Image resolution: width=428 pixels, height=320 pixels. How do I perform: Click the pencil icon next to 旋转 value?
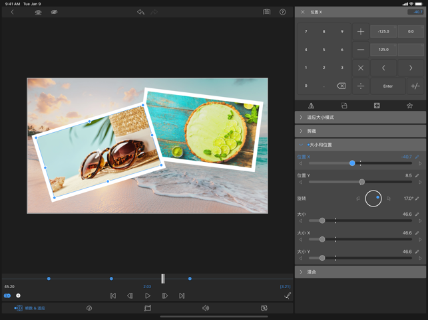coord(417,199)
